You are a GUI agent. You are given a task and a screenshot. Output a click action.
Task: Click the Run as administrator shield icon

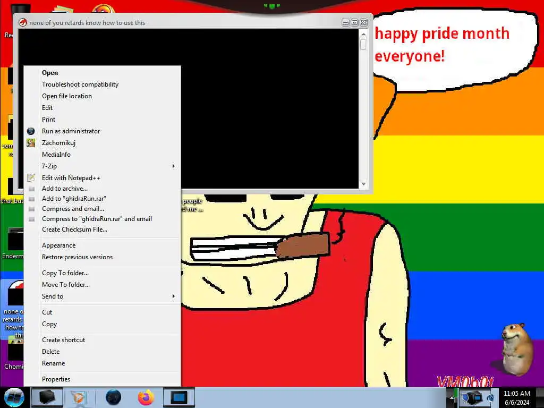click(31, 131)
